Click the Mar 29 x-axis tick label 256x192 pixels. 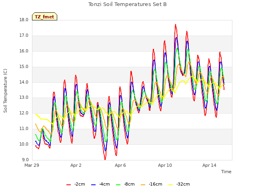pyautogui.click(x=32, y=165)
